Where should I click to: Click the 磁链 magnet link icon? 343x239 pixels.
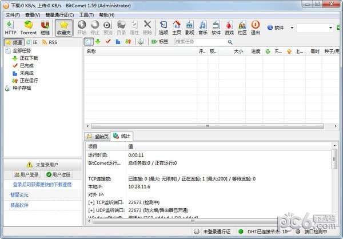pos(45,27)
